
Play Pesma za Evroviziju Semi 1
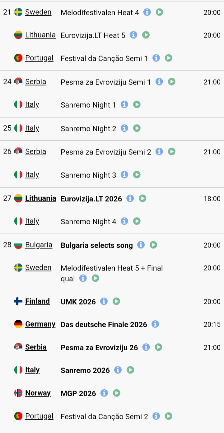172,82
